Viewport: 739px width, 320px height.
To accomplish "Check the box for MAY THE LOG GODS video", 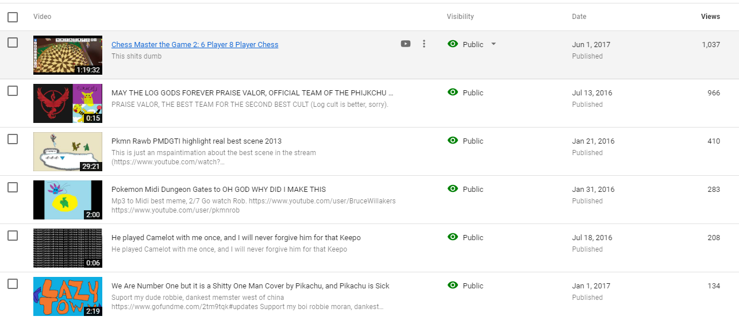I will [13, 91].
